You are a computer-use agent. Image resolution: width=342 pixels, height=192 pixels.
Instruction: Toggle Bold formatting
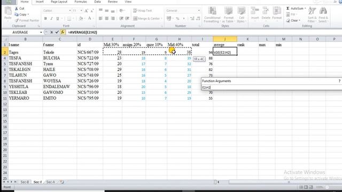pos(45,19)
